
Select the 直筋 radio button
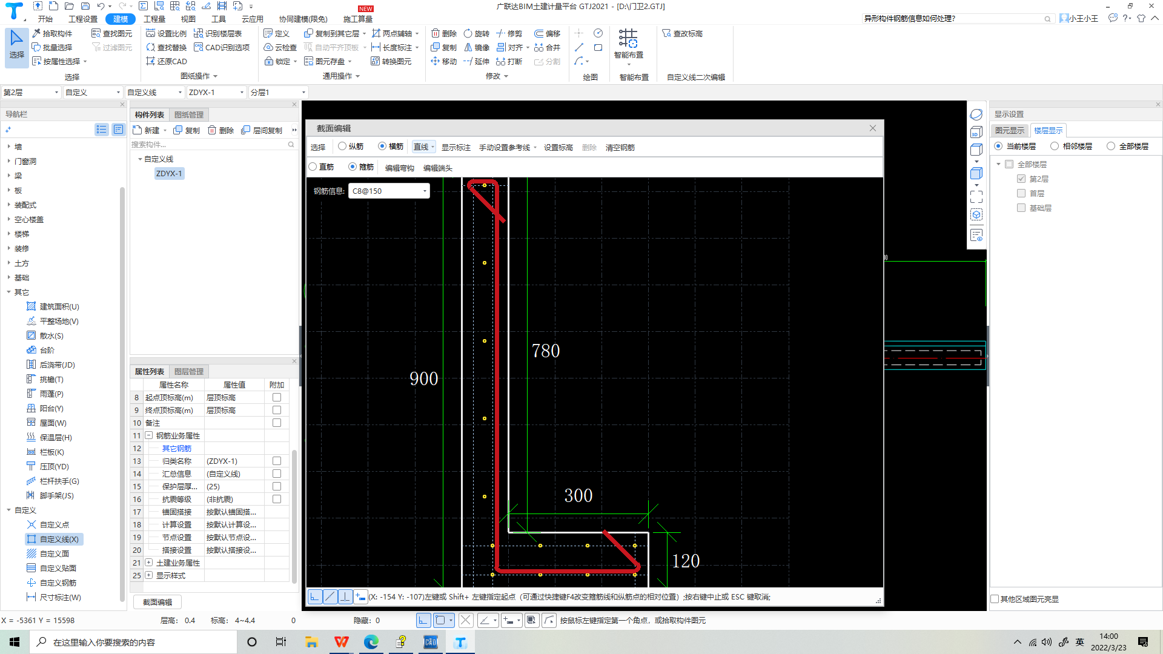tap(313, 167)
